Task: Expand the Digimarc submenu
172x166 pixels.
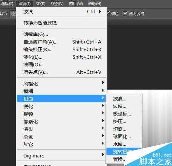Action: (x=61, y=155)
